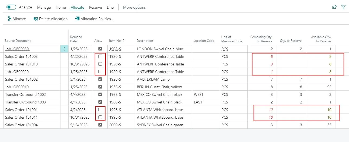Click the Available Qty. to Reserve column header
This screenshot has width=349, height=142.
pos(323,39)
